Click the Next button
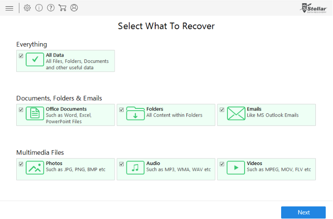333x219 pixels. 303,212
